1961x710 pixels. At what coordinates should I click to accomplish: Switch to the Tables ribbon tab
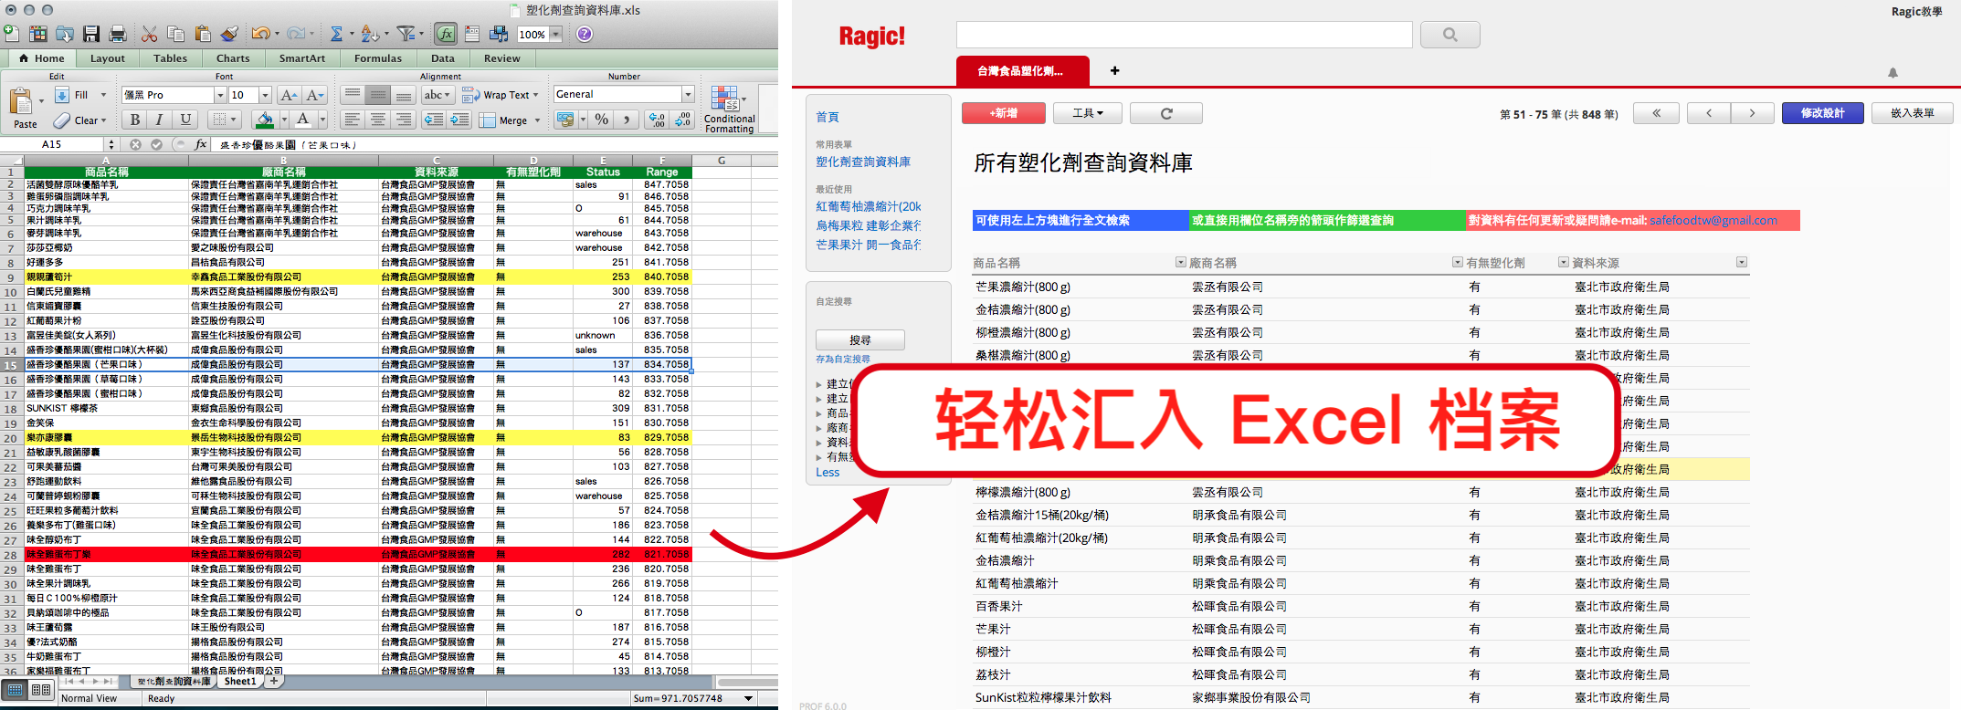tap(170, 58)
